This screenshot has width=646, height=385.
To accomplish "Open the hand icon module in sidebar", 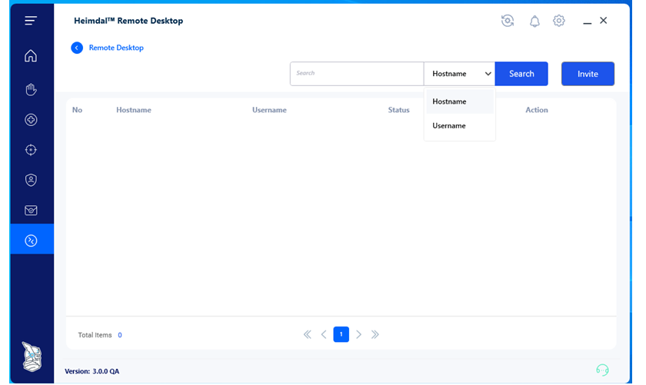I will click(31, 89).
